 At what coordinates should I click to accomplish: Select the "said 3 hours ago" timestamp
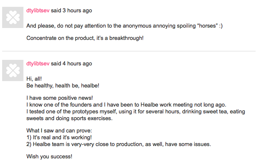tap(72, 11)
